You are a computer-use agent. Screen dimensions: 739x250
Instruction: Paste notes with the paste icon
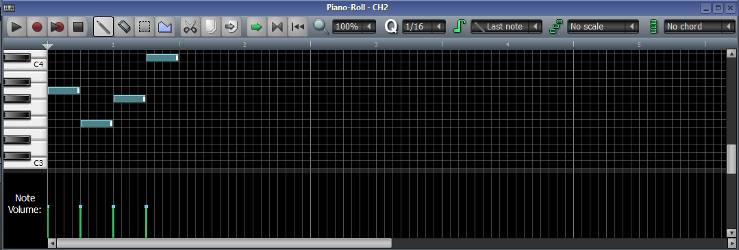tap(231, 27)
